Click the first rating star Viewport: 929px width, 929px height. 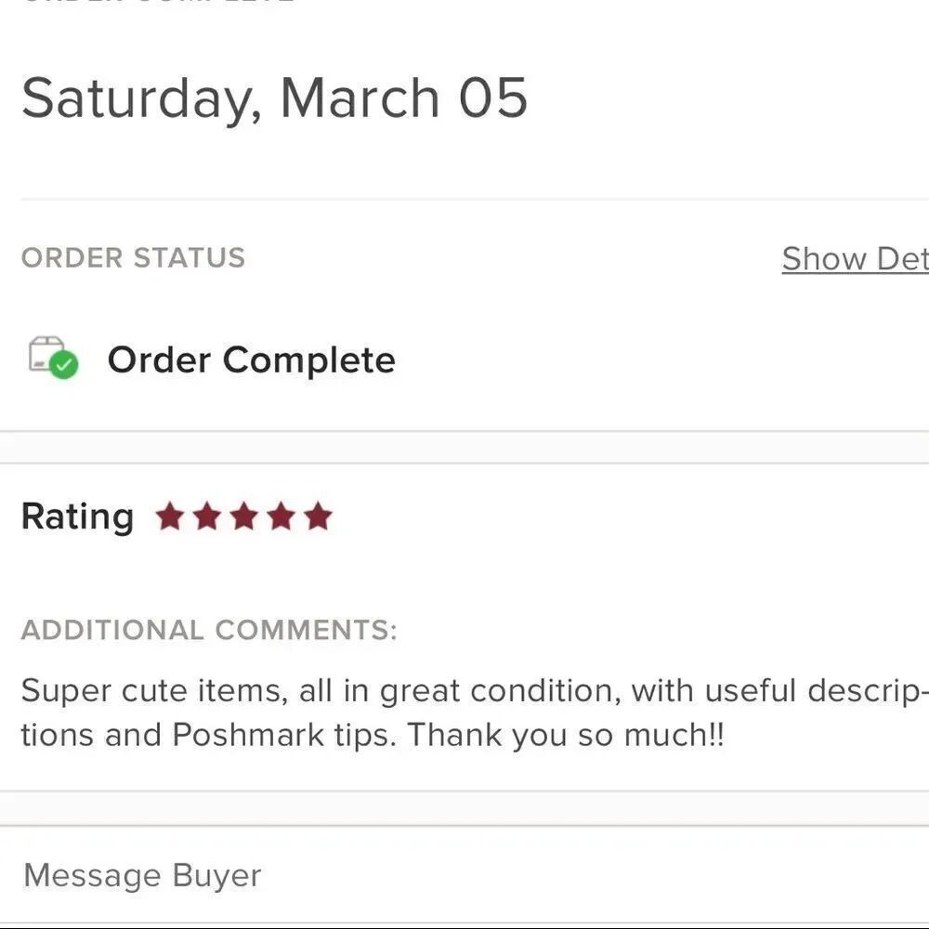pos(170,516)
